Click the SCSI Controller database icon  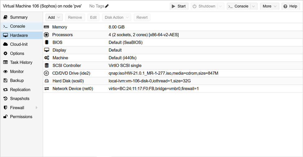coord(47,66)
